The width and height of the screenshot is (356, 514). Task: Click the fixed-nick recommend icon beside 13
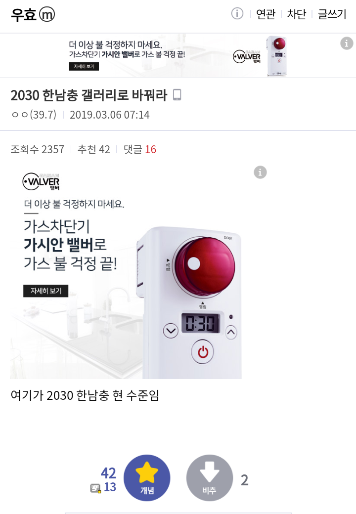[x=95, y=488]
